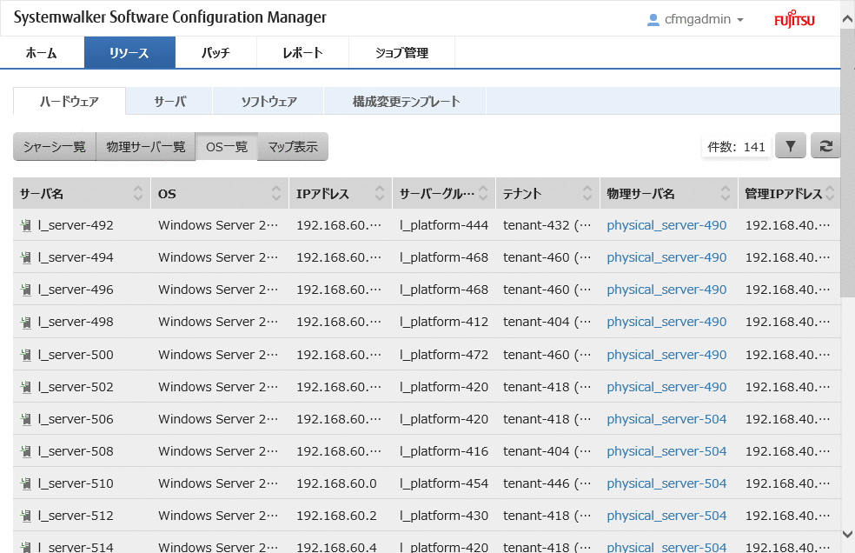Image resolution: width=855 pixels, height=553 pixels.
Task: Click tenant-432 tenant cell
Action: point(547,225)
